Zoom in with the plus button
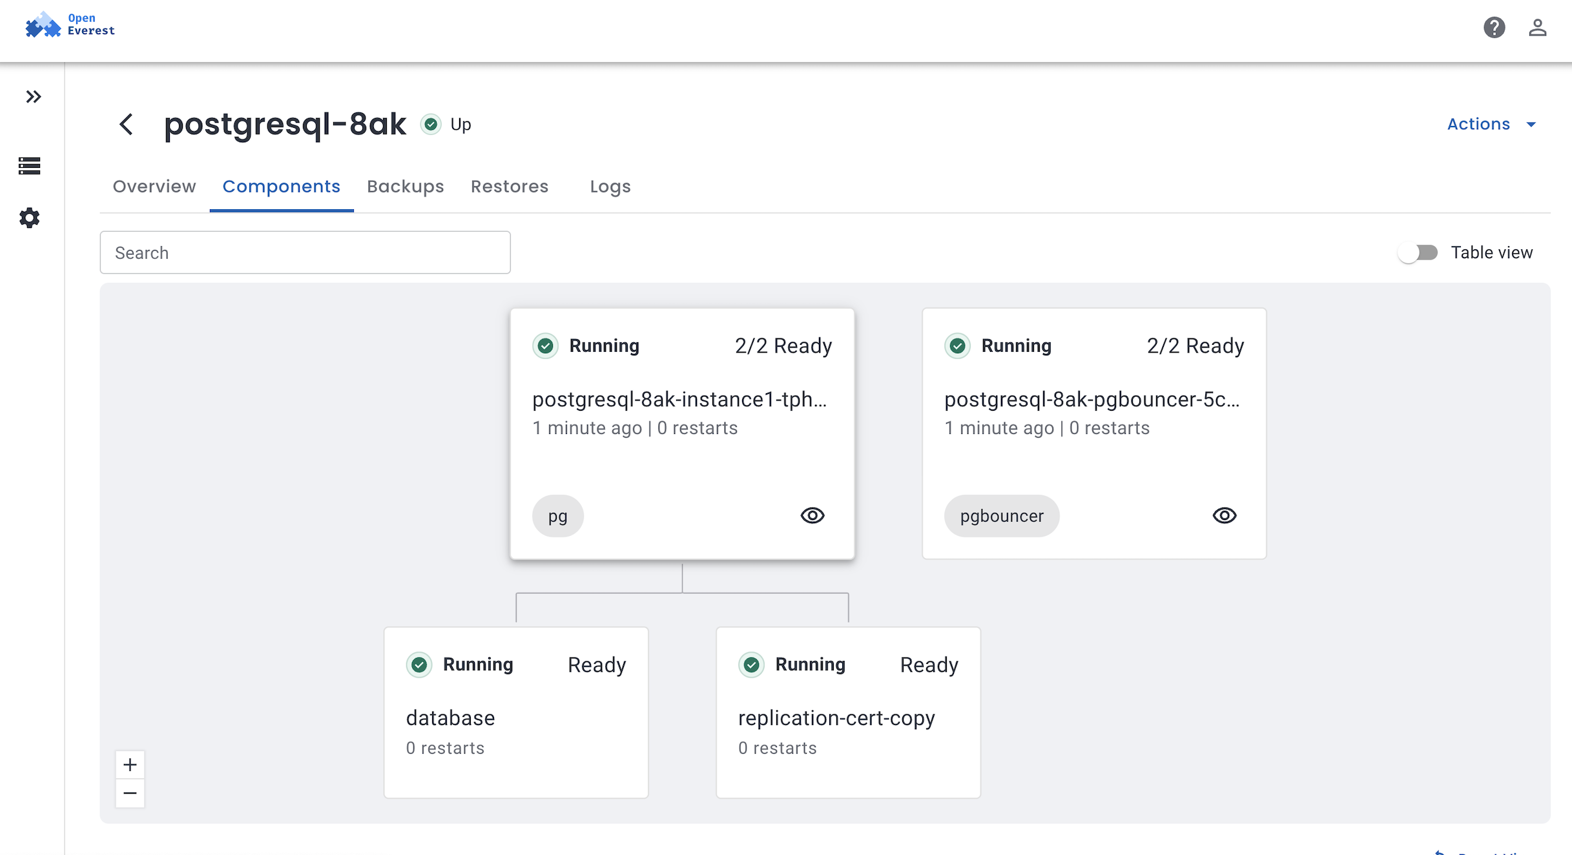This screenshot has height=855, width=1572. pos(130,765)
